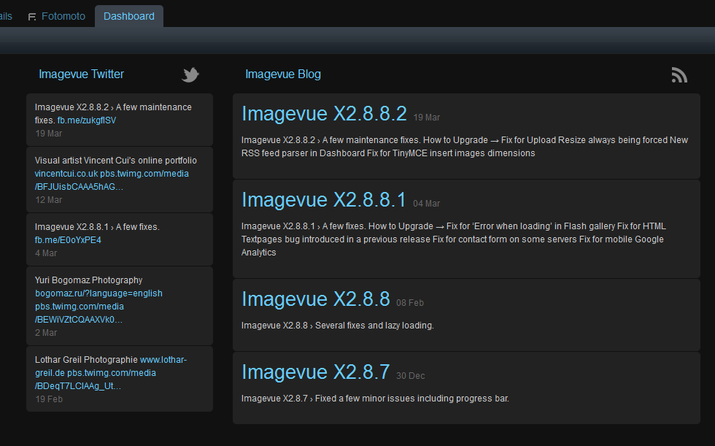The height and width of the screenshot is (446, 715).
Task: Click the 30 Dec blog post date
Action: [x=410, y=376]
